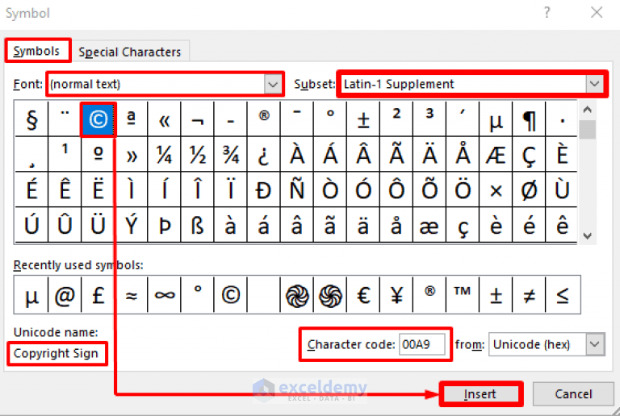Choose the trademark ™ recent symbol
The image size is (620, 416).
pyautogui.click(x=463, y=295)
